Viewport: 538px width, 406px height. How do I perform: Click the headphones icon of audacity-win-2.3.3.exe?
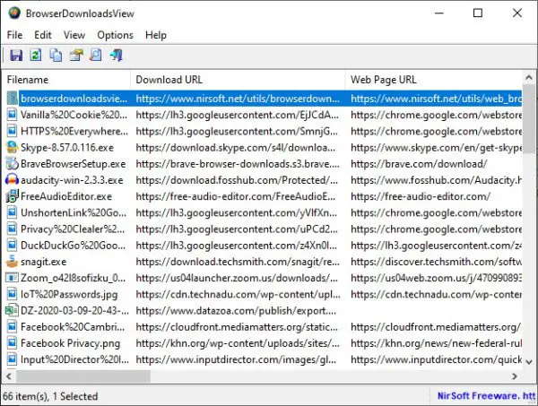click(x=12, y=180)
